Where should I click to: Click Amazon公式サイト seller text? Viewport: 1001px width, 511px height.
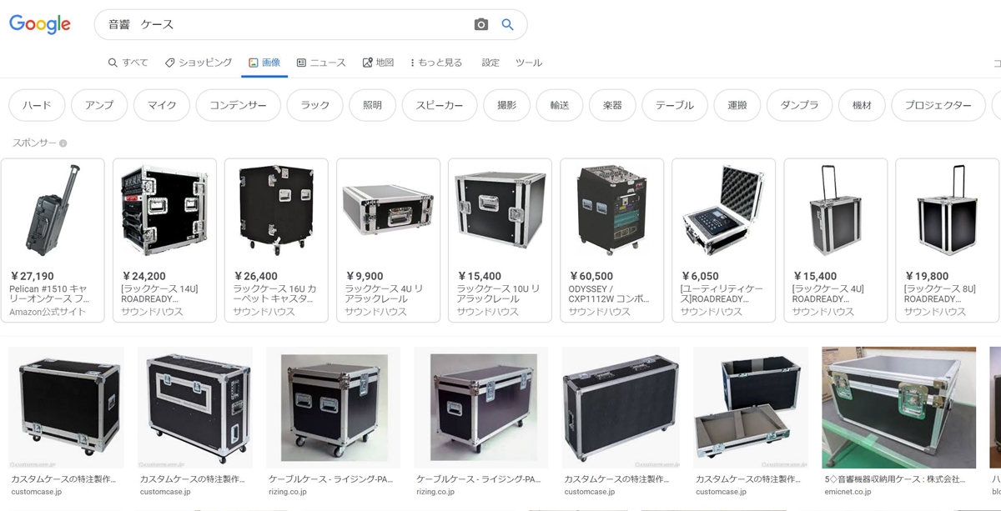49,312
